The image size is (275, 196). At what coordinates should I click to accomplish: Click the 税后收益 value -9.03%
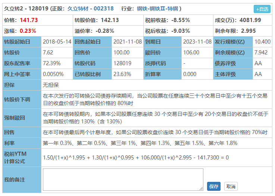coord(181,31)
